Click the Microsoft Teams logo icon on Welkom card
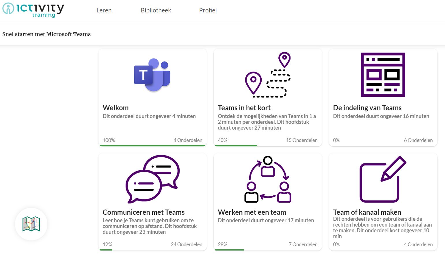The height and width of the screenshot is (256, 445). [152, 75]
